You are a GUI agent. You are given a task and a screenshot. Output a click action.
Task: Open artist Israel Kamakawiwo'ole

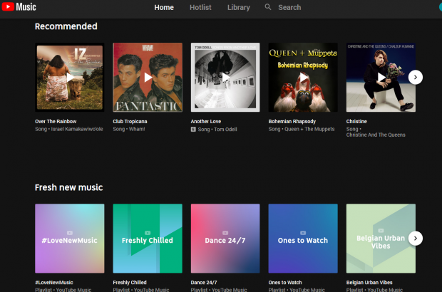(77, 129)
